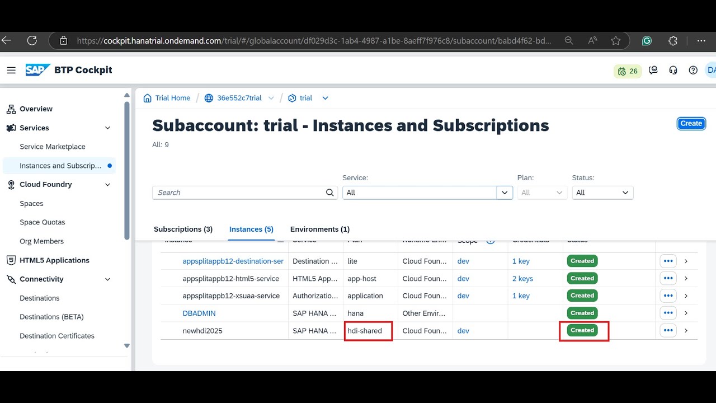716x403 pixels.
Task: Open appsplitappb12-destination-ser instance link
Action: (233, 261)
